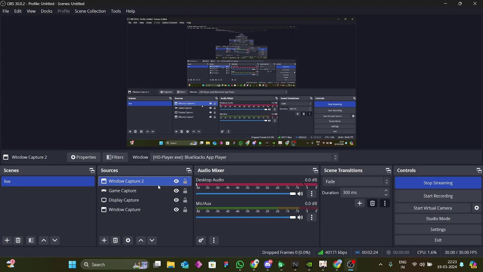Hide Display Capture source eye
The width and height of the screenshot is (483, 272).
(x=176, y=200)
